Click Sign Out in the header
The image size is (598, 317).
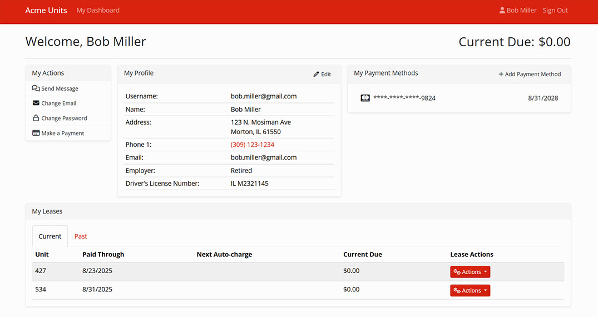(555, 11)
